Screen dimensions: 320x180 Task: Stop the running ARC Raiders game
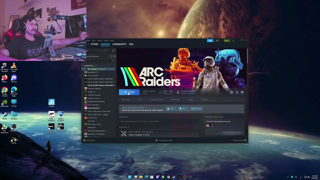pyautogui.click(x=129, y=92)
